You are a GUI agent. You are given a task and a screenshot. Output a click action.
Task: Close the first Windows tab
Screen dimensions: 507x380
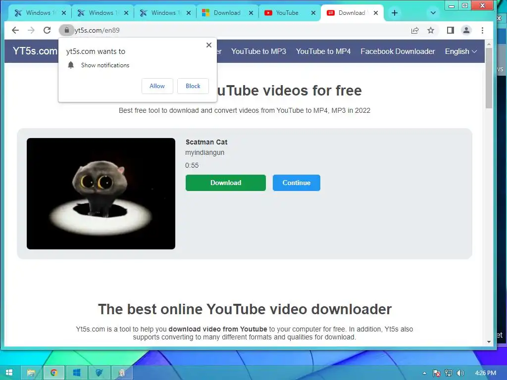tap(64, 13)
